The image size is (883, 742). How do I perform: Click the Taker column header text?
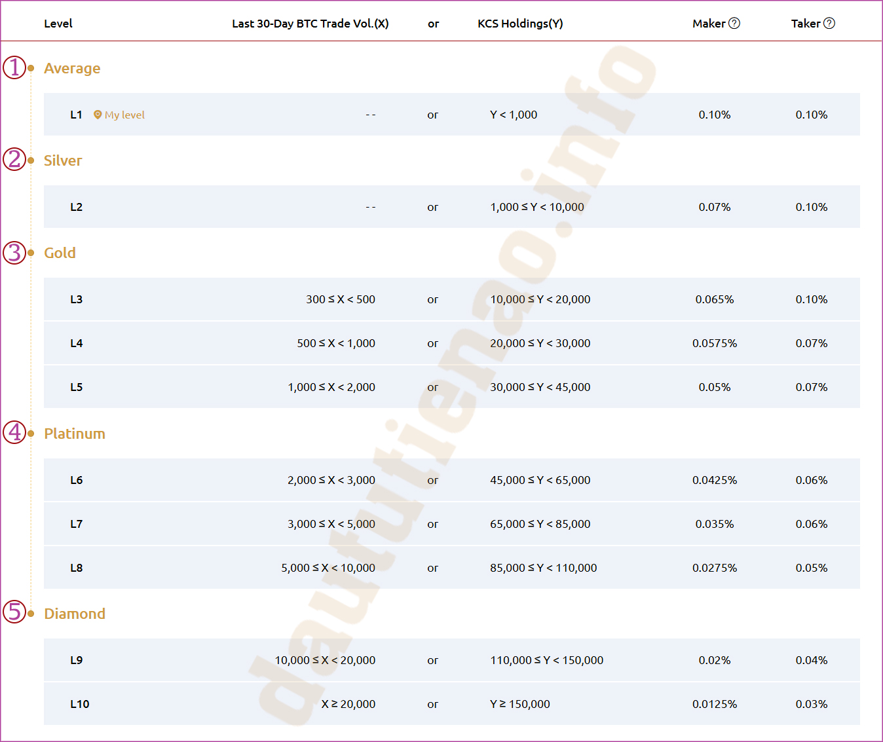[x=806, y=24]
